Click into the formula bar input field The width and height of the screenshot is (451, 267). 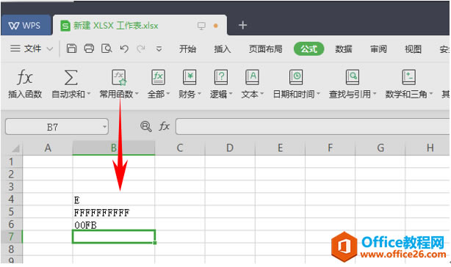point(313,126)
